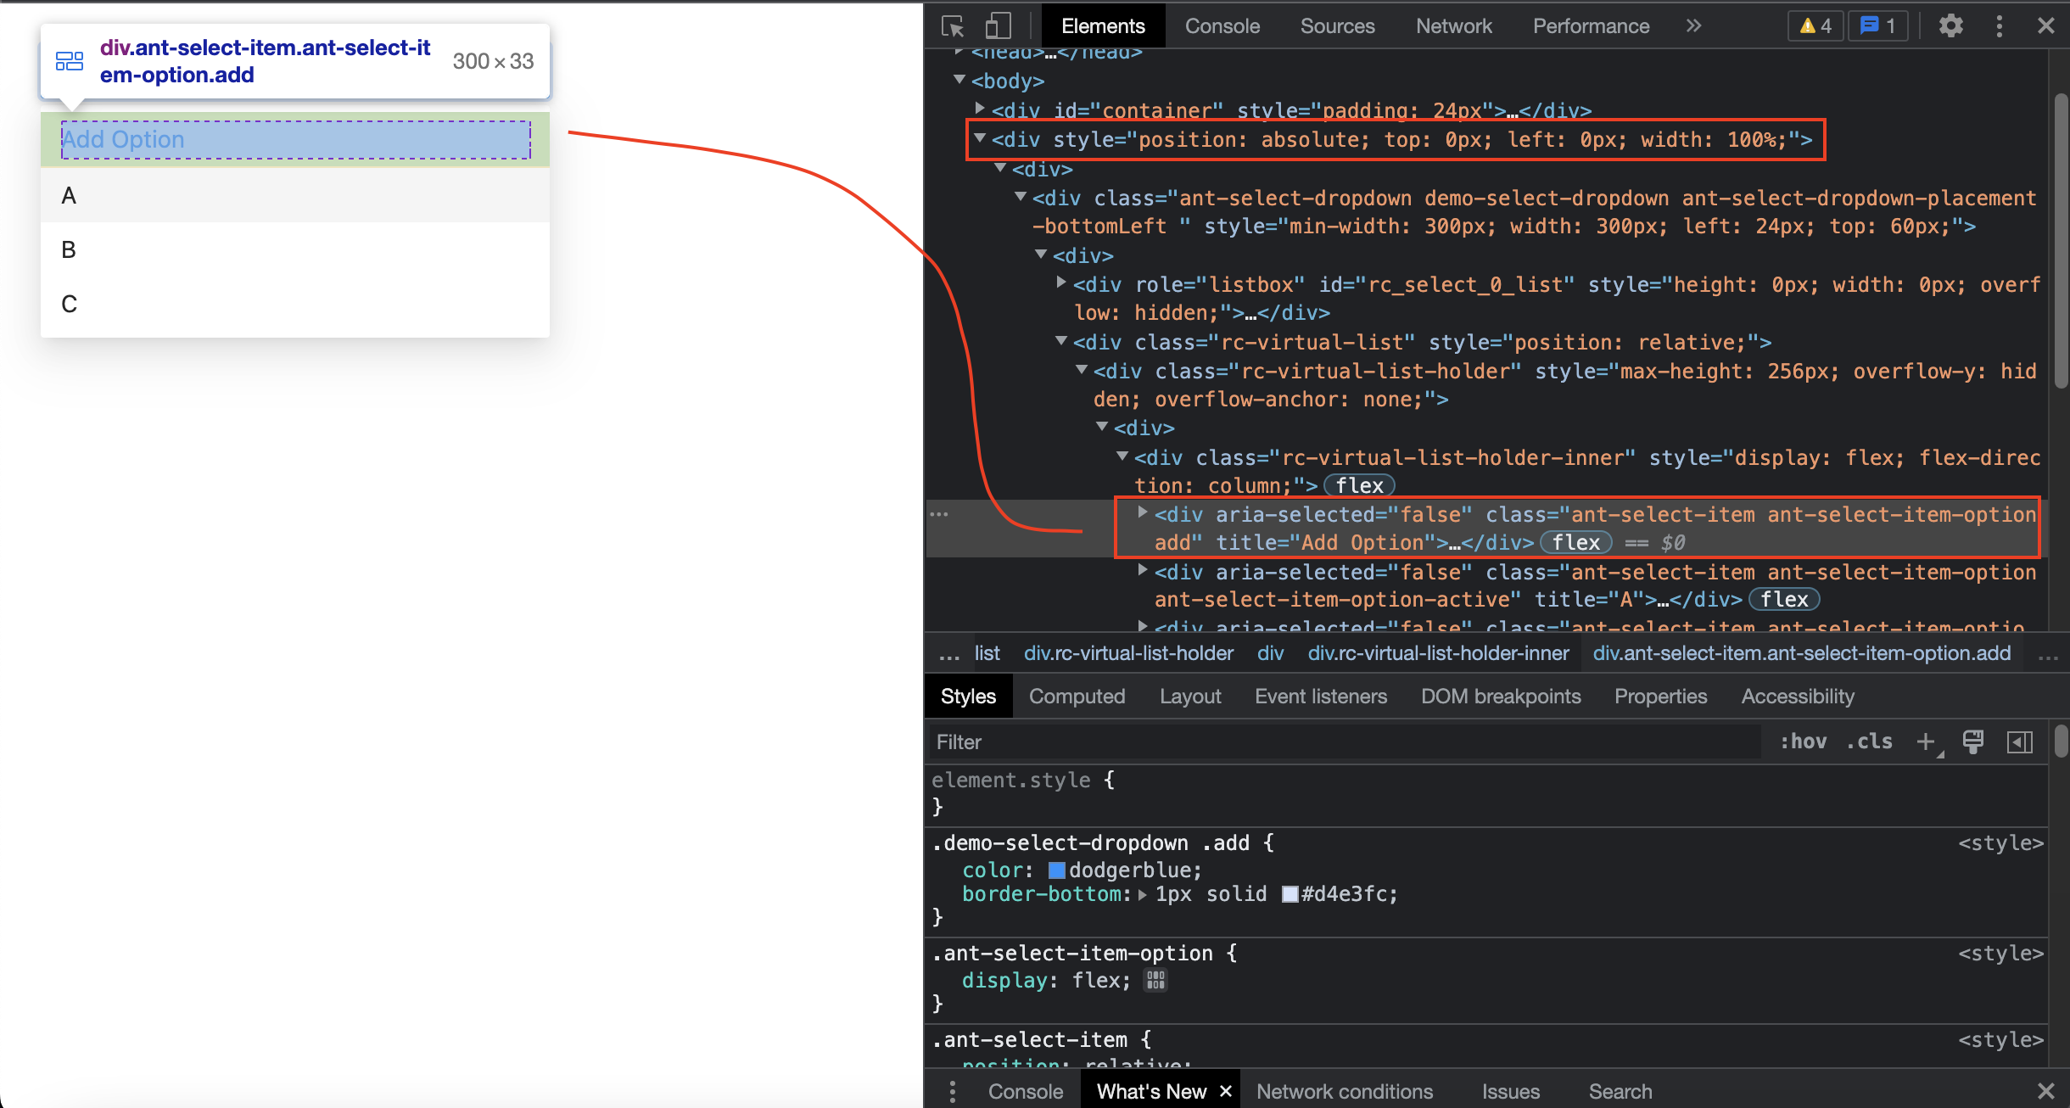
Task: Open the Issues drawer tab
Action: pyautogui.click(x=1510, y=1091)
